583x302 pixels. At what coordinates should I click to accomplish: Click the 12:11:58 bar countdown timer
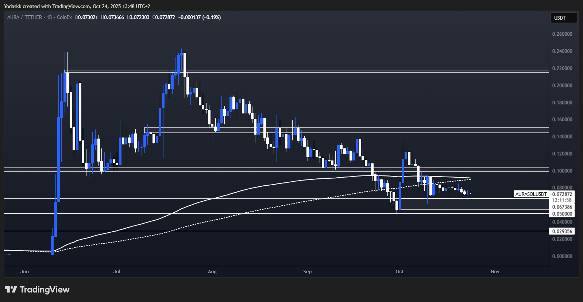coord(562,200)
